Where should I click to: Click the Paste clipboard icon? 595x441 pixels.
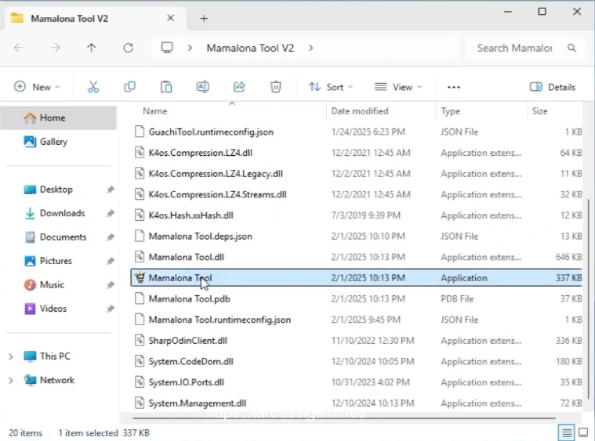pos(166,87)
